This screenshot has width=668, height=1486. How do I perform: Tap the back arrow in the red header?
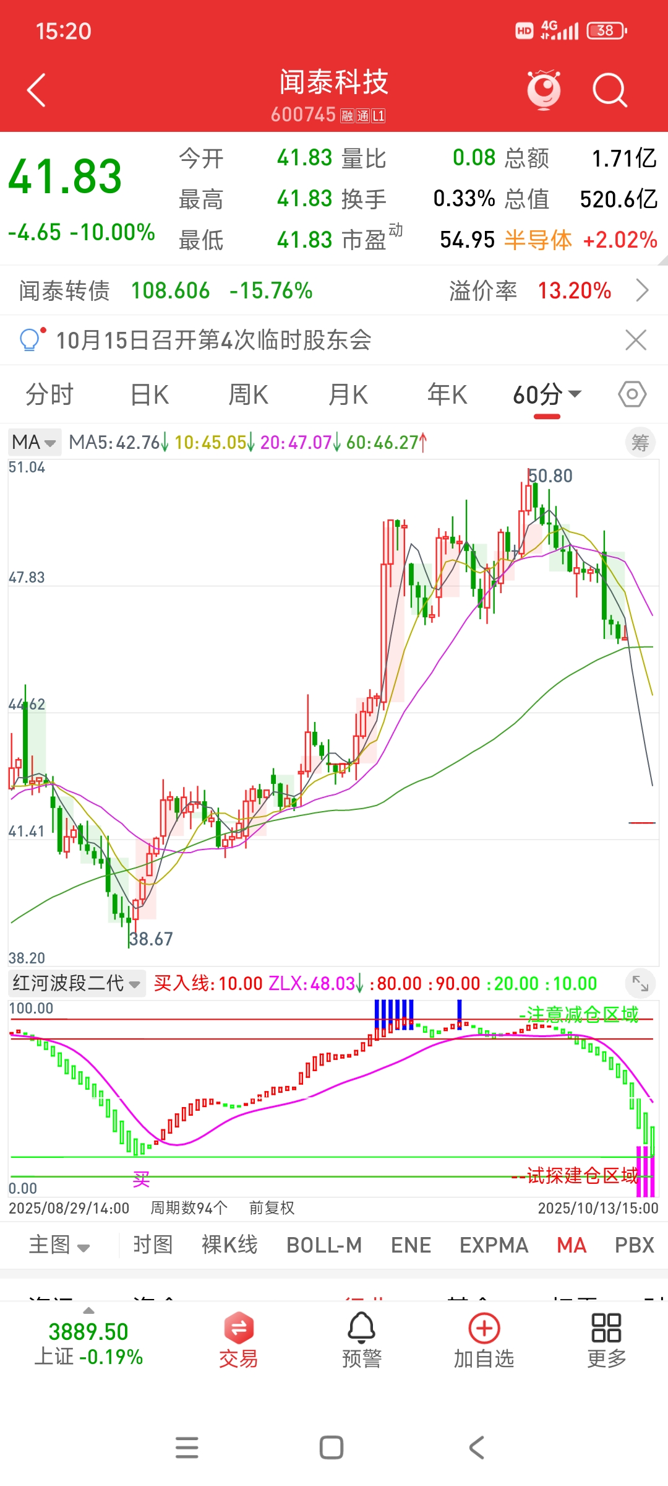pyautogui.click(x=36, y=90)
